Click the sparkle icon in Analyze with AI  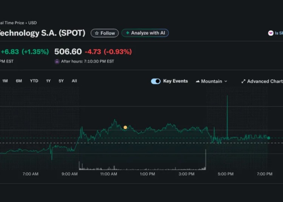(x=128, y=33)
